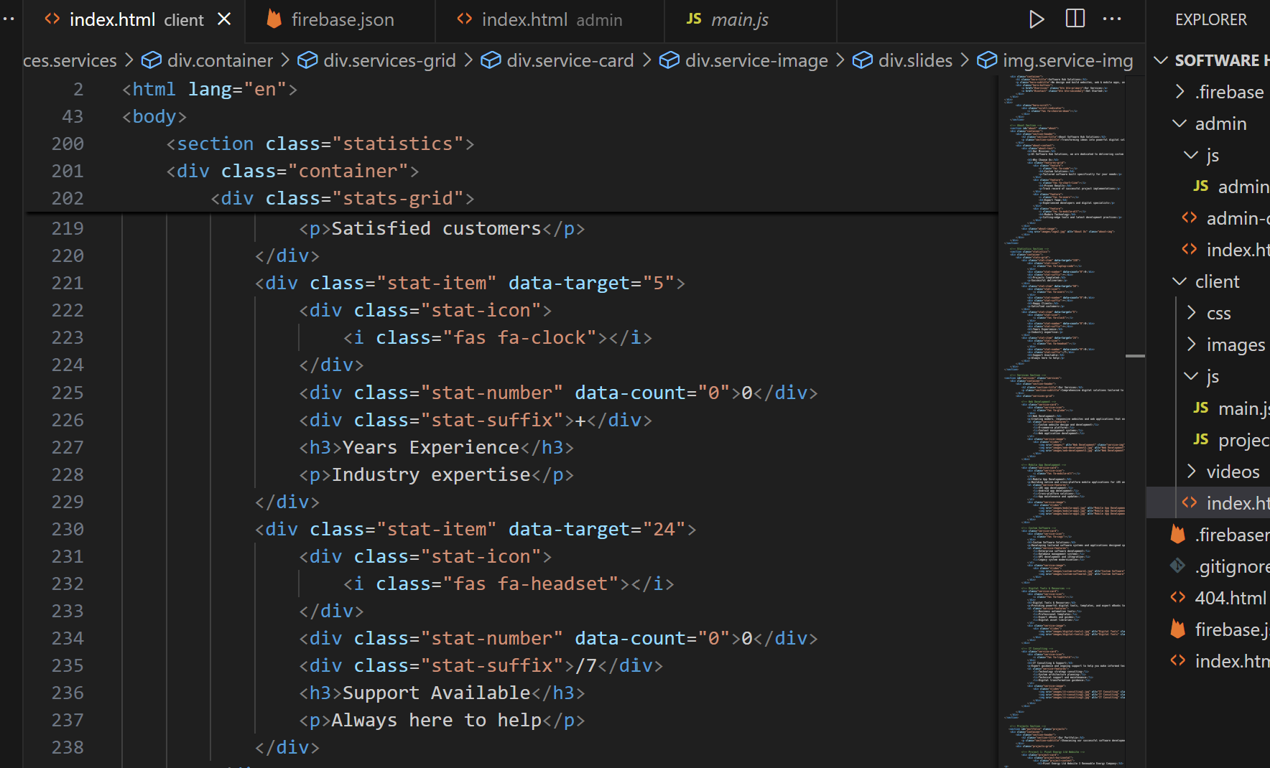The height and width of the screenshot is (768, 1270).
Task: Select div.service-card in the breadcrumb
Action: pos(570,61)
